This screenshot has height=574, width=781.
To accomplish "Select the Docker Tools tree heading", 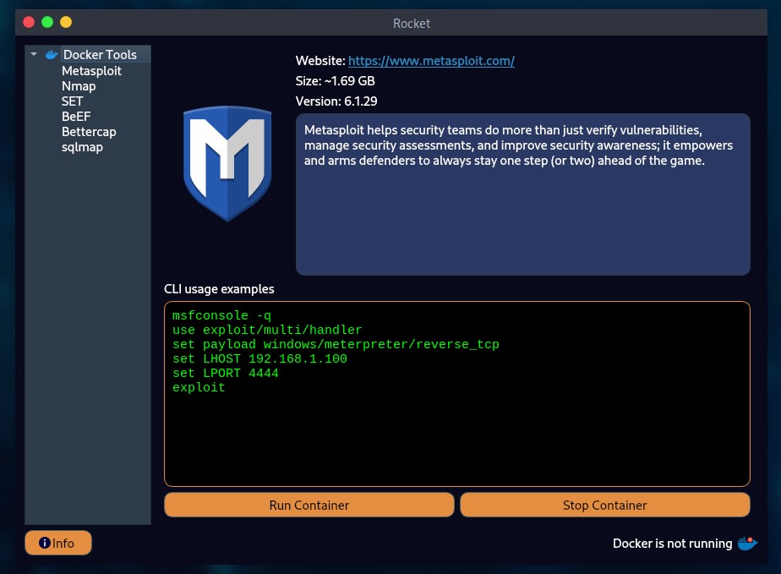I will pos(100,54).
